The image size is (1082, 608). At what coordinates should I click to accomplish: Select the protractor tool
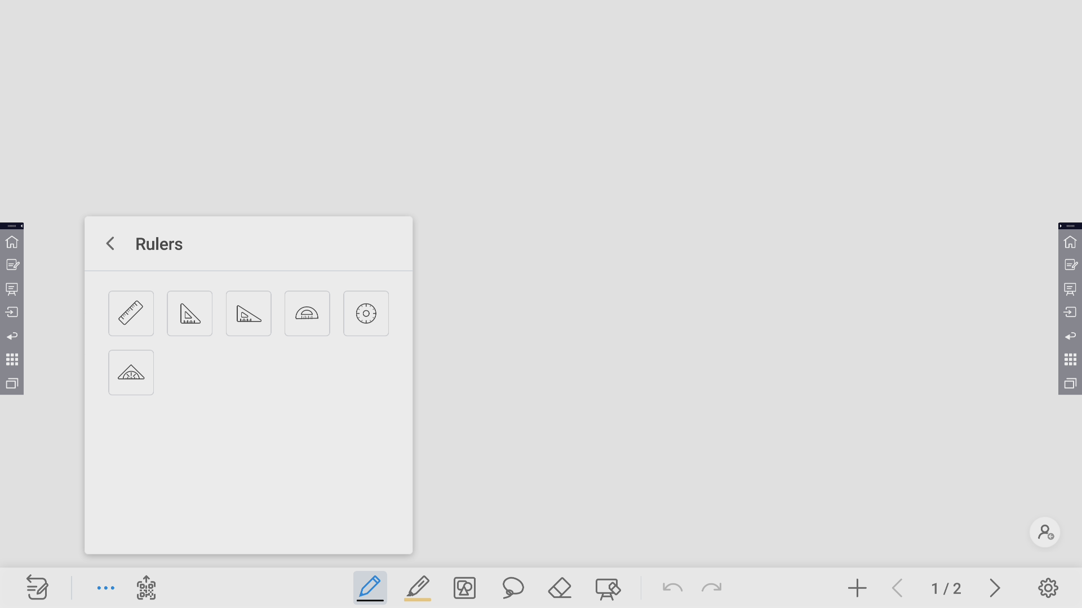(307, 314)
